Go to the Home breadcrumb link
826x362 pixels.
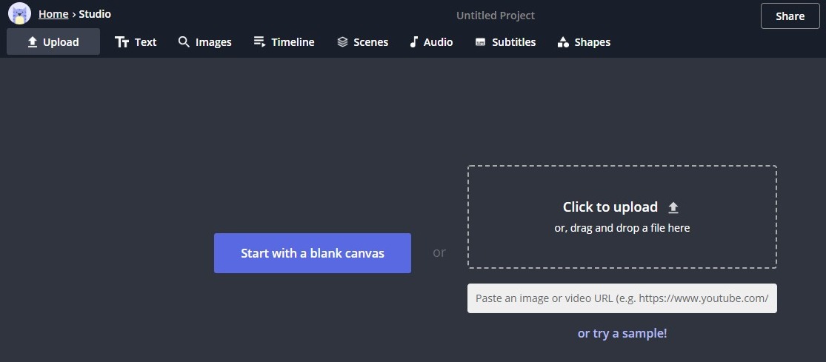pos(53,14)
